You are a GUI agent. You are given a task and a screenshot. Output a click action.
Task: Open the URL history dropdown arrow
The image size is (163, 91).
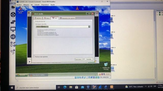[89, 27]
